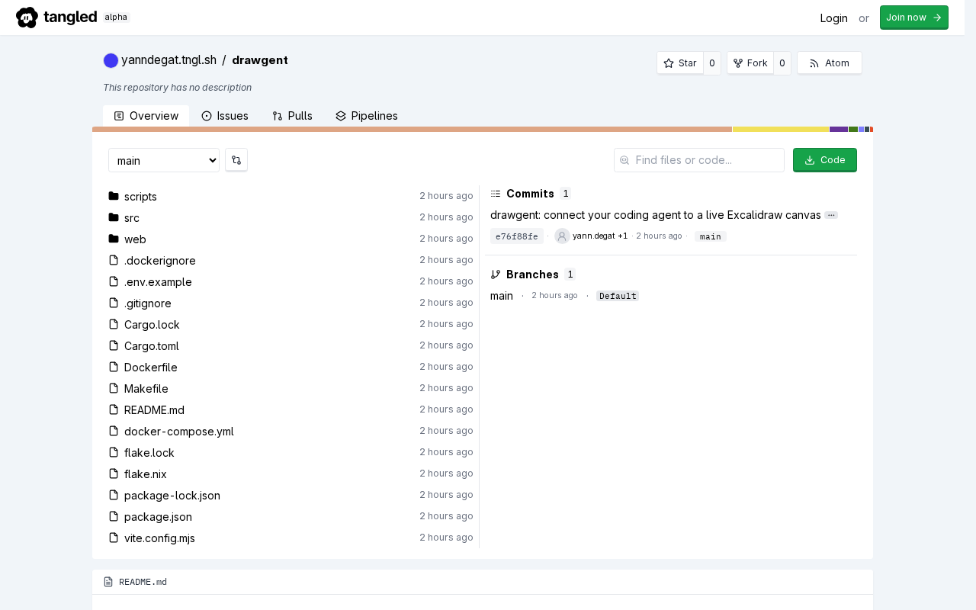
Task: Click the main branch tag on commit
Action: 711,236
